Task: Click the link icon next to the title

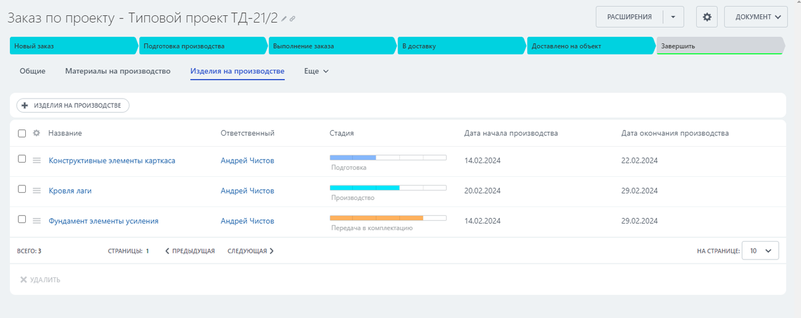Action: 293,19
